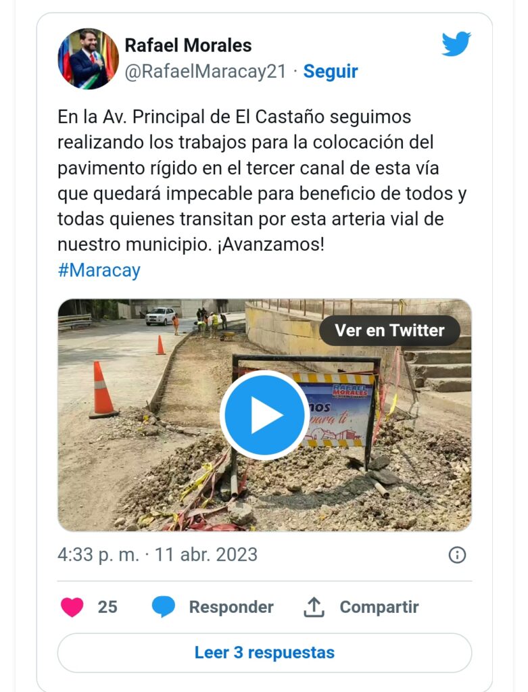The width and height of the screenshot is (528, 692).
Task: Click the video thumbnail orange cone area
Action: coord(102,390)
